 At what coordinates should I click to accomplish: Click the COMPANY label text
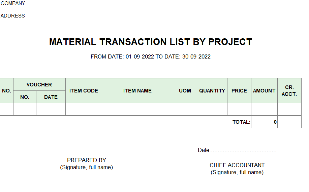[x=13, y=3]
